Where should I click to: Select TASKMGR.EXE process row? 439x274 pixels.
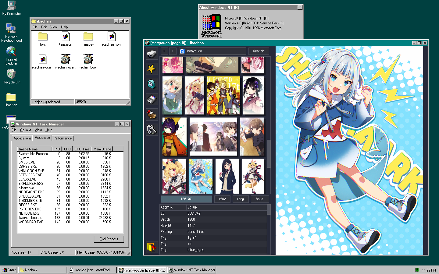65,201
